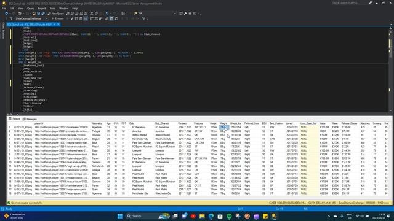Open the Project menu

point(42,8)
